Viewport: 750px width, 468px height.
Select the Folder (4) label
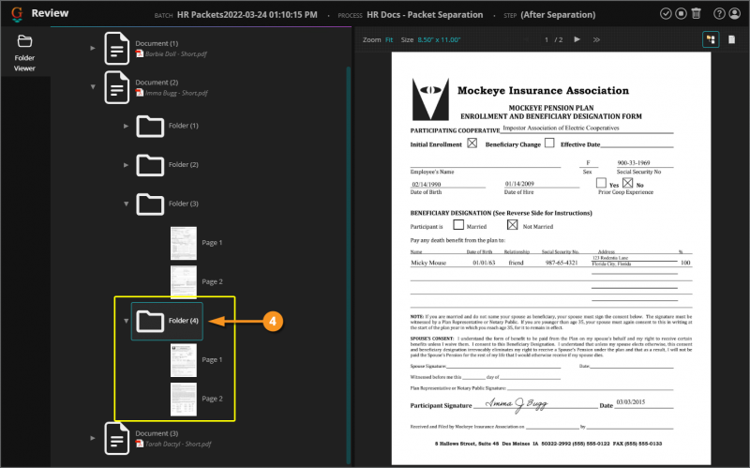183,320
